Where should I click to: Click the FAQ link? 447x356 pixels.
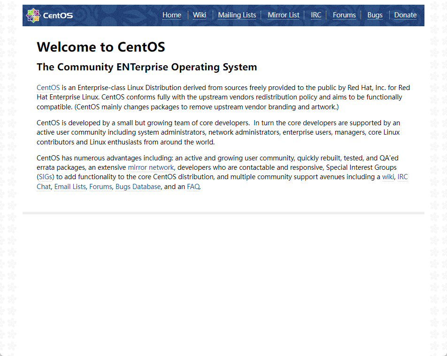[193, 187]
